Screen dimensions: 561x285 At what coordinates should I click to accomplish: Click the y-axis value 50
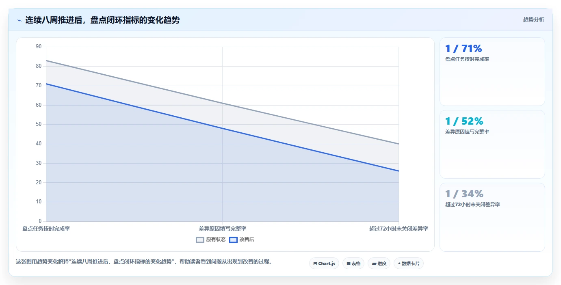39,124
